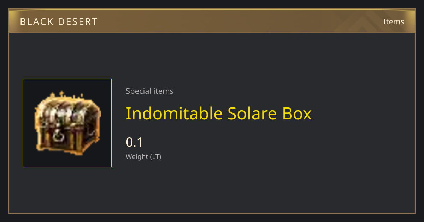The height and width of the screenshot is (222, 424).
Task: Click the 0.1 weight value
Action: (x=134, y=142)
